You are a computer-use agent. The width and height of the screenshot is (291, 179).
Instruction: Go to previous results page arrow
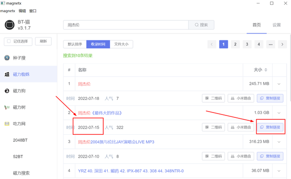(212, 44)
